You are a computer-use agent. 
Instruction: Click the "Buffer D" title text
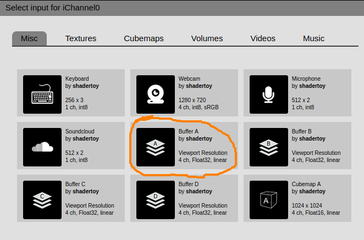[189, 184]
